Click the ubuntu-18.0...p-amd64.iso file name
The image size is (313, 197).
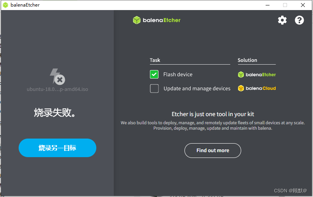57,89
